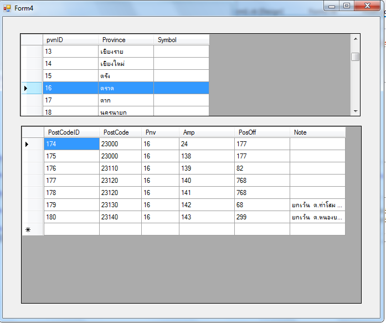This screenshot has height=323, width=386.
Task: Select PostCodeID cell 175
Action: click(71, 156)
